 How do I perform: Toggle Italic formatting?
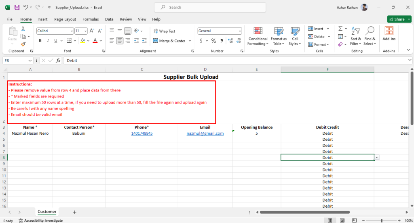click(48, 41)
